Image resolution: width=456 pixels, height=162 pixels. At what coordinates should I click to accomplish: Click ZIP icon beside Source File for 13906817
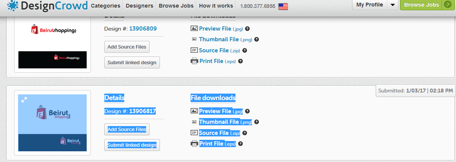pos(194,133)
